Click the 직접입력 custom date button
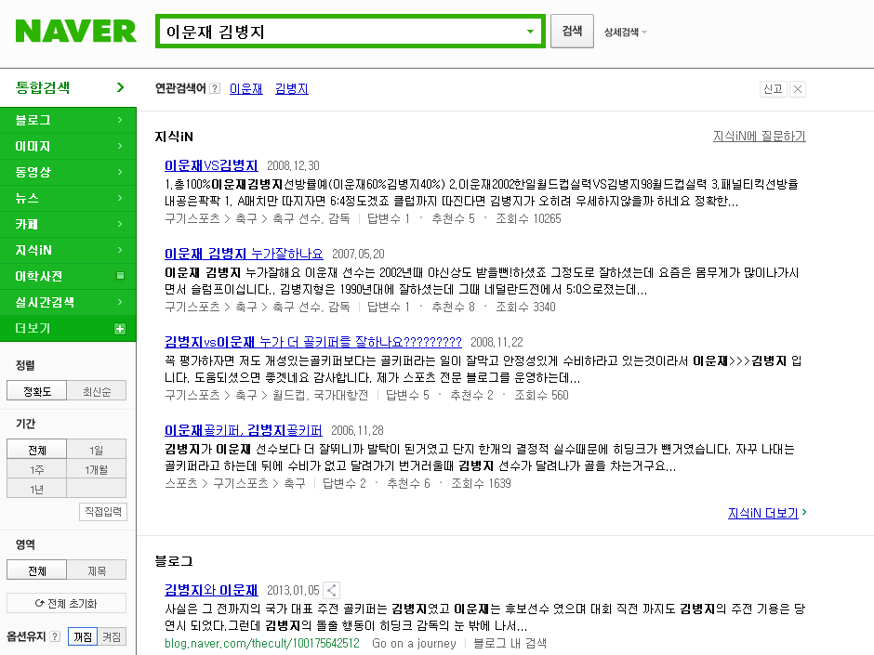Image resolution: width=874 pixels, height=655 pixels. (103, 511)
